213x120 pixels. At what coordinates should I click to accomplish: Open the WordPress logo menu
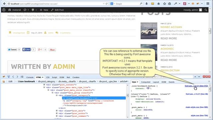(x=4, y=10)
